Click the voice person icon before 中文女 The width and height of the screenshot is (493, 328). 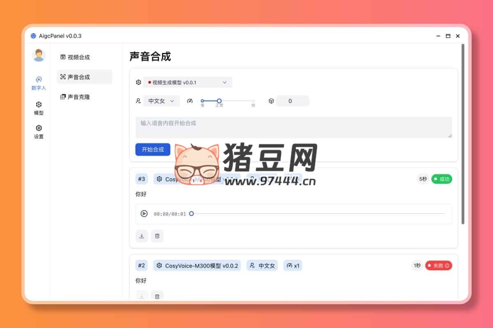coord(138,101)
